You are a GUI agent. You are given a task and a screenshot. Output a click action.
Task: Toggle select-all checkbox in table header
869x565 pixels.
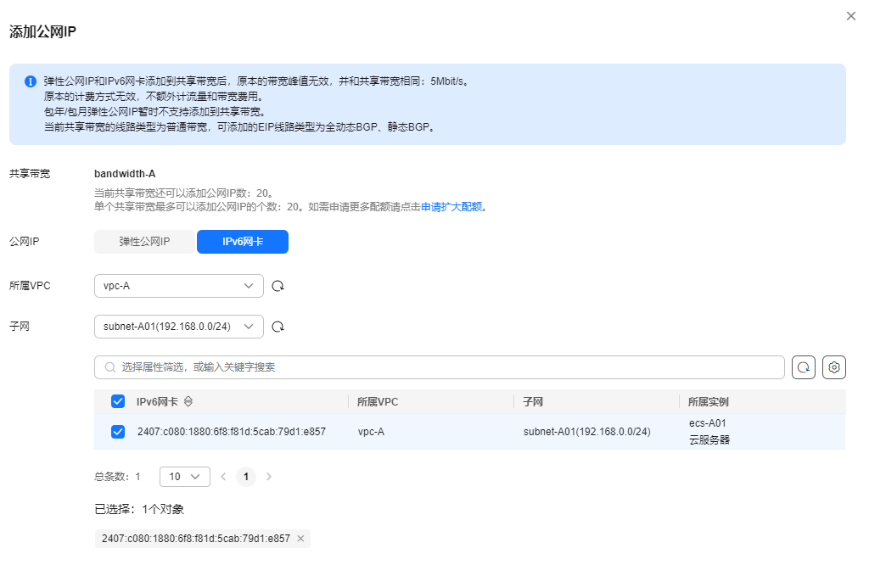pyautogui.click(x=117, y=401)
